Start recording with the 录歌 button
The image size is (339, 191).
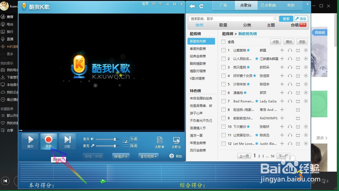(48, 141)
